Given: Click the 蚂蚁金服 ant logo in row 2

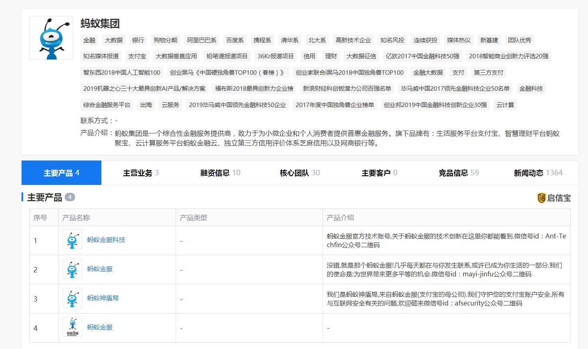Looking at the screenshot, I should pos(72,269).
